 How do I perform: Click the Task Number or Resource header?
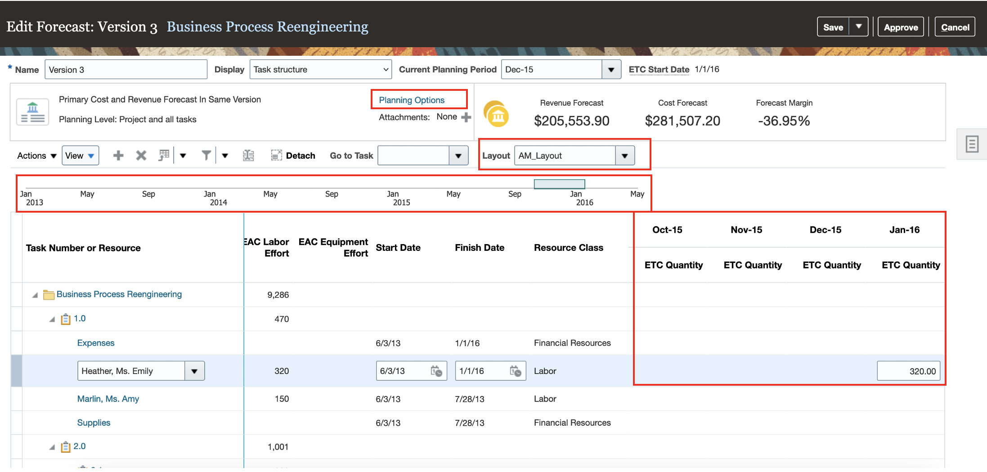tap(83, 248)
